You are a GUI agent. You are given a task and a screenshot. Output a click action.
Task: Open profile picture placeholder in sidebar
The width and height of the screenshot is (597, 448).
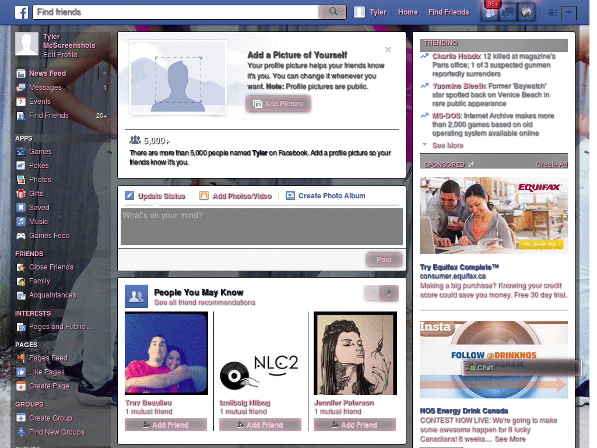click(x=27, y=44)
